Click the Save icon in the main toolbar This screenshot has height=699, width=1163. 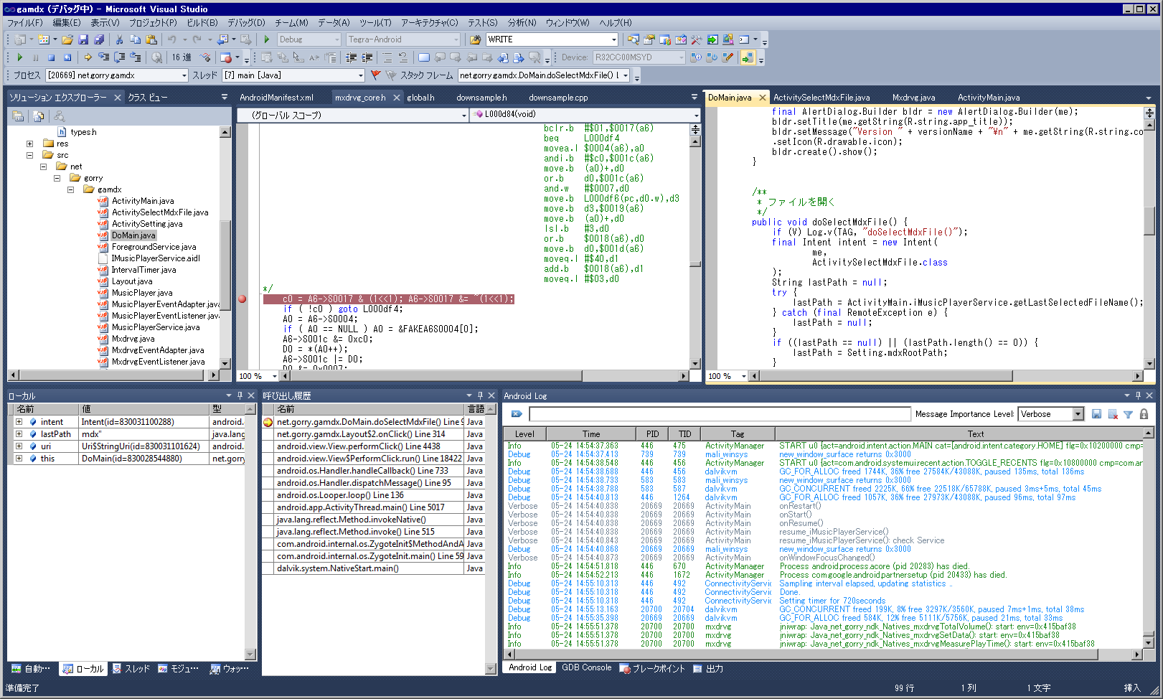coord(83,39)
